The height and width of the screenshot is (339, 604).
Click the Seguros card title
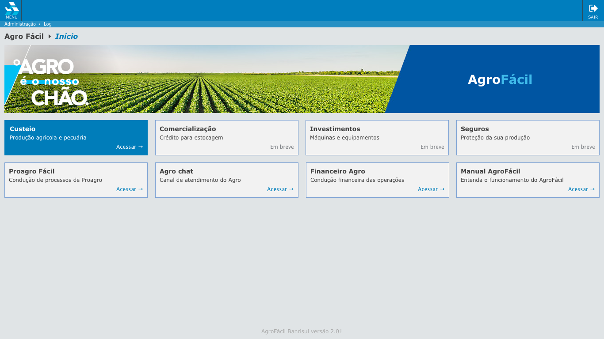tap(475, 129)
